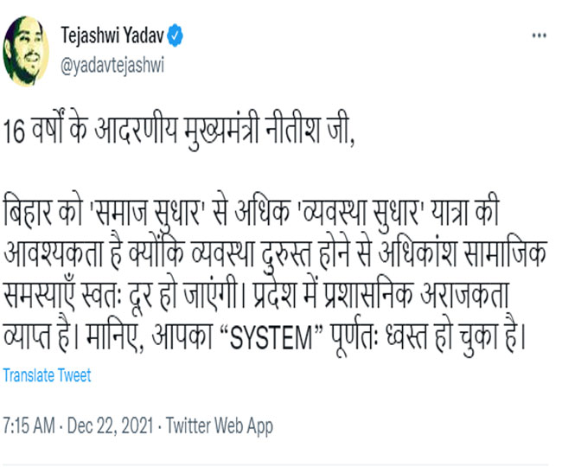Click the Translate Tweet link
Image resolution: width=562 pixels, height=467 pixels.
[x=48, y=375]
